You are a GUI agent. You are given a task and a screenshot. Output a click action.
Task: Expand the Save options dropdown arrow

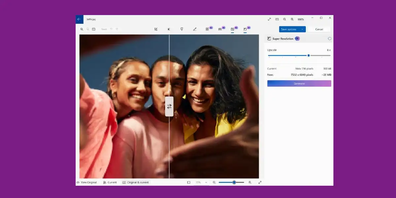302,29
